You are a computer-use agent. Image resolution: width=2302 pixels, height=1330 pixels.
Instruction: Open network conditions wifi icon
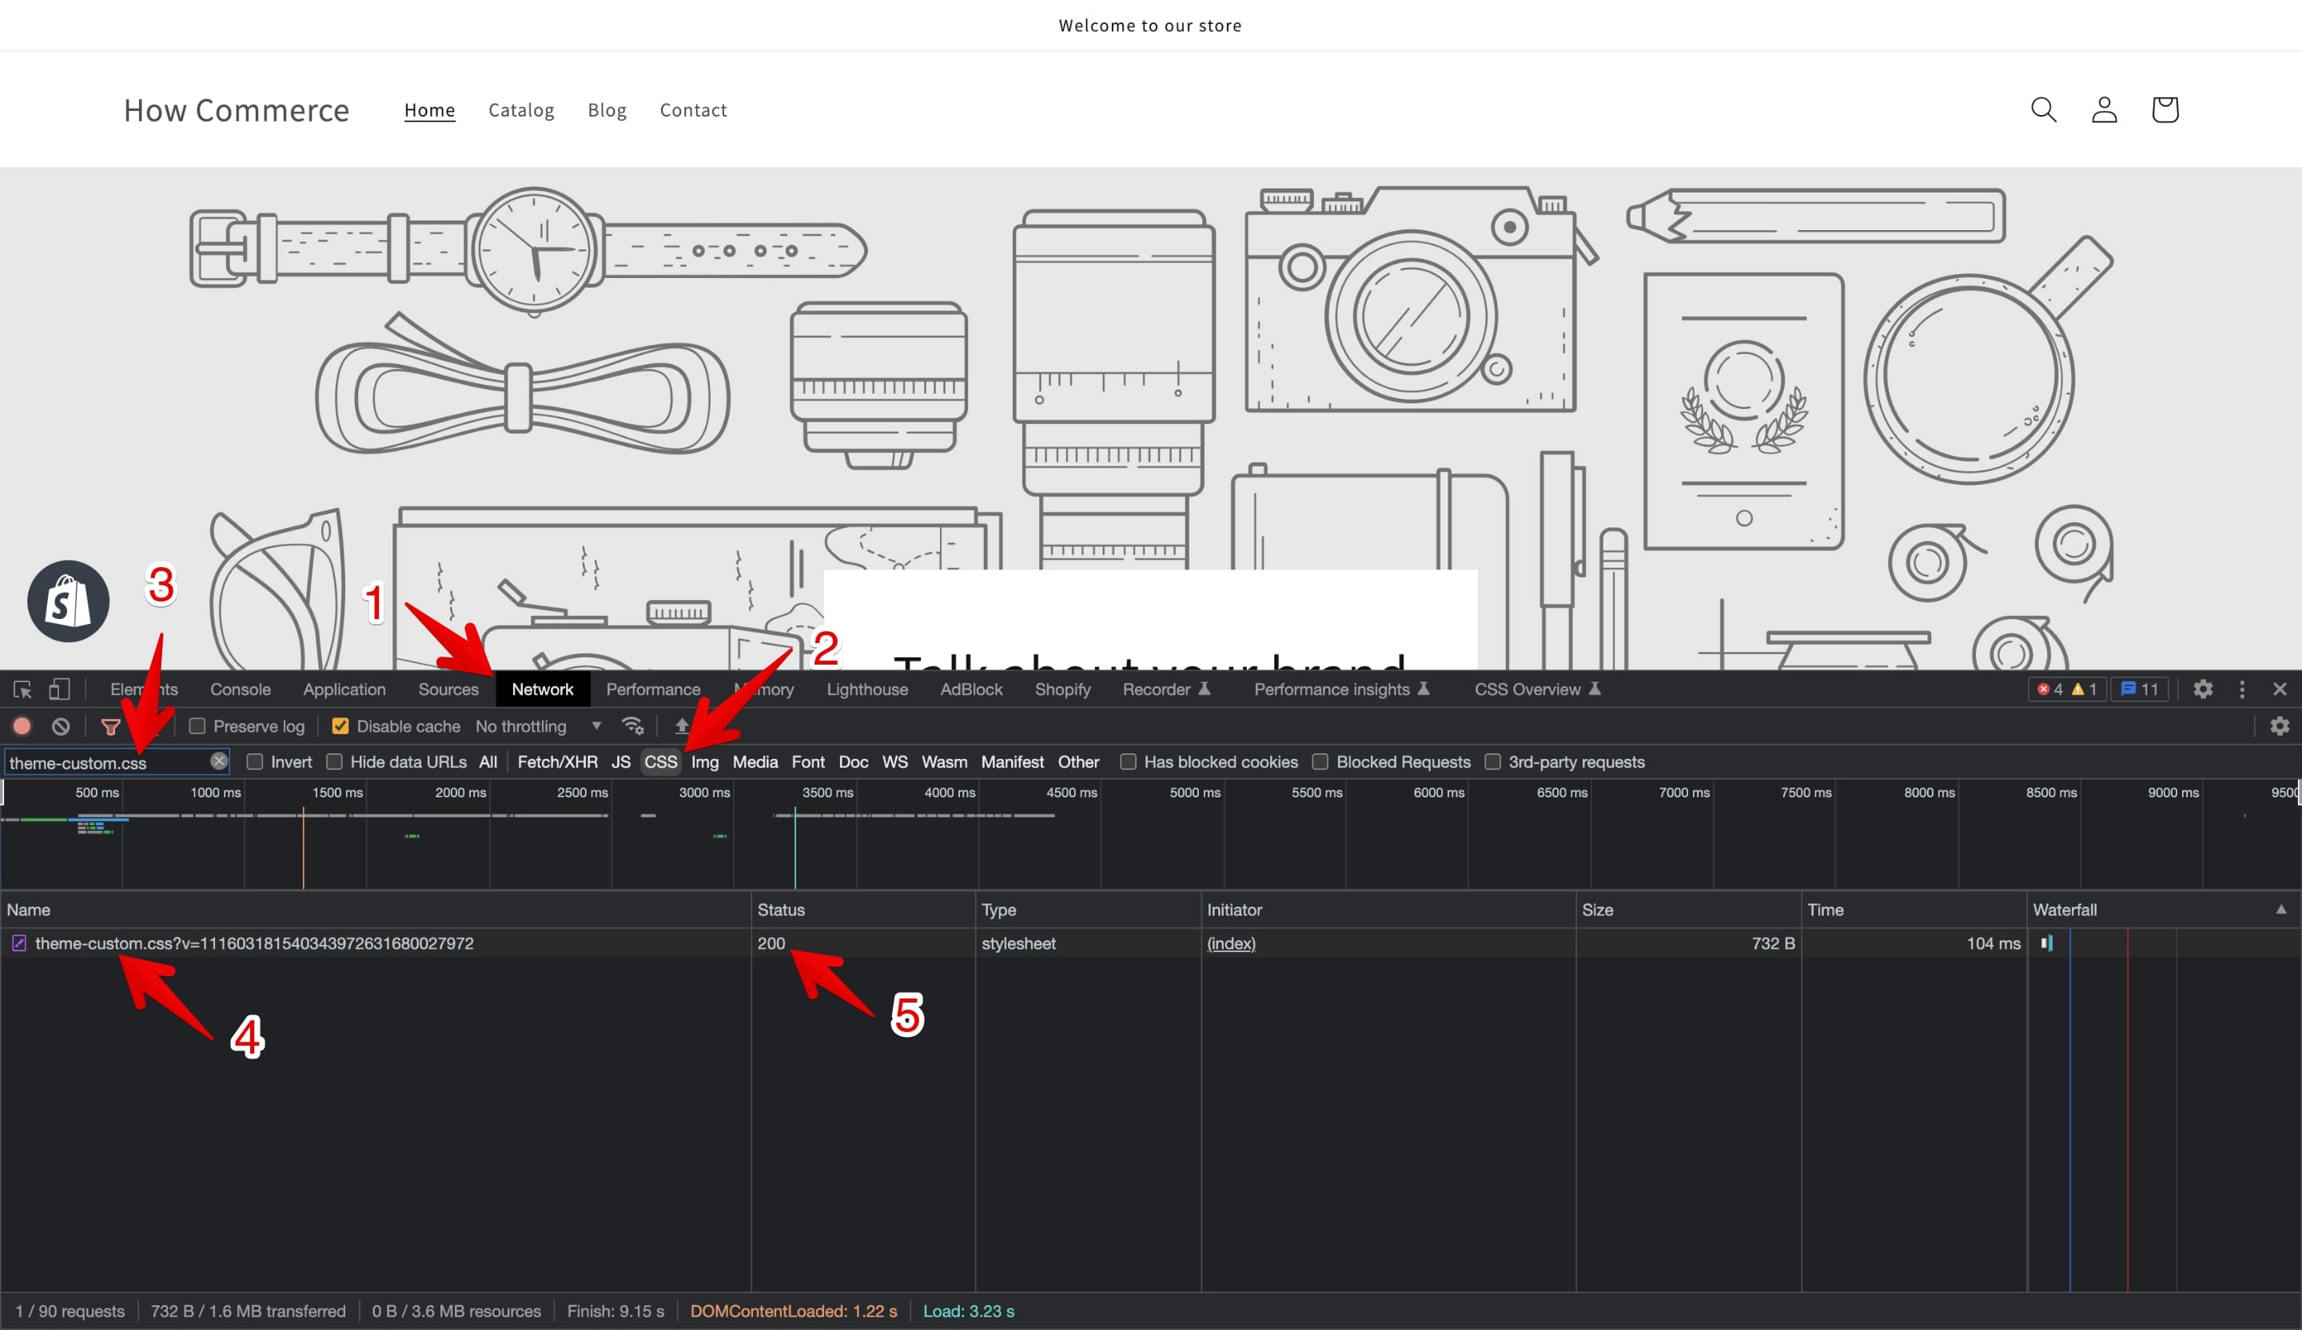click(632, 727)
